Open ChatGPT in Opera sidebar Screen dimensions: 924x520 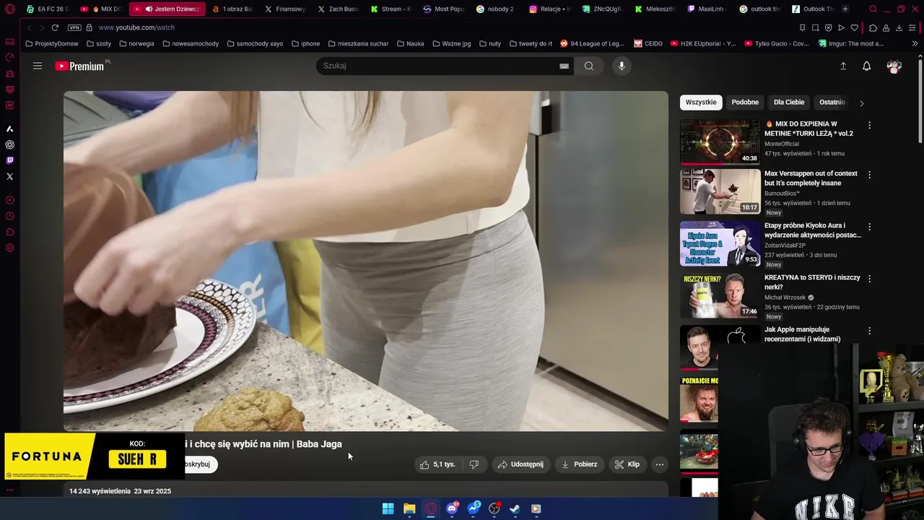pyautogui.click(x=9, y=144)
